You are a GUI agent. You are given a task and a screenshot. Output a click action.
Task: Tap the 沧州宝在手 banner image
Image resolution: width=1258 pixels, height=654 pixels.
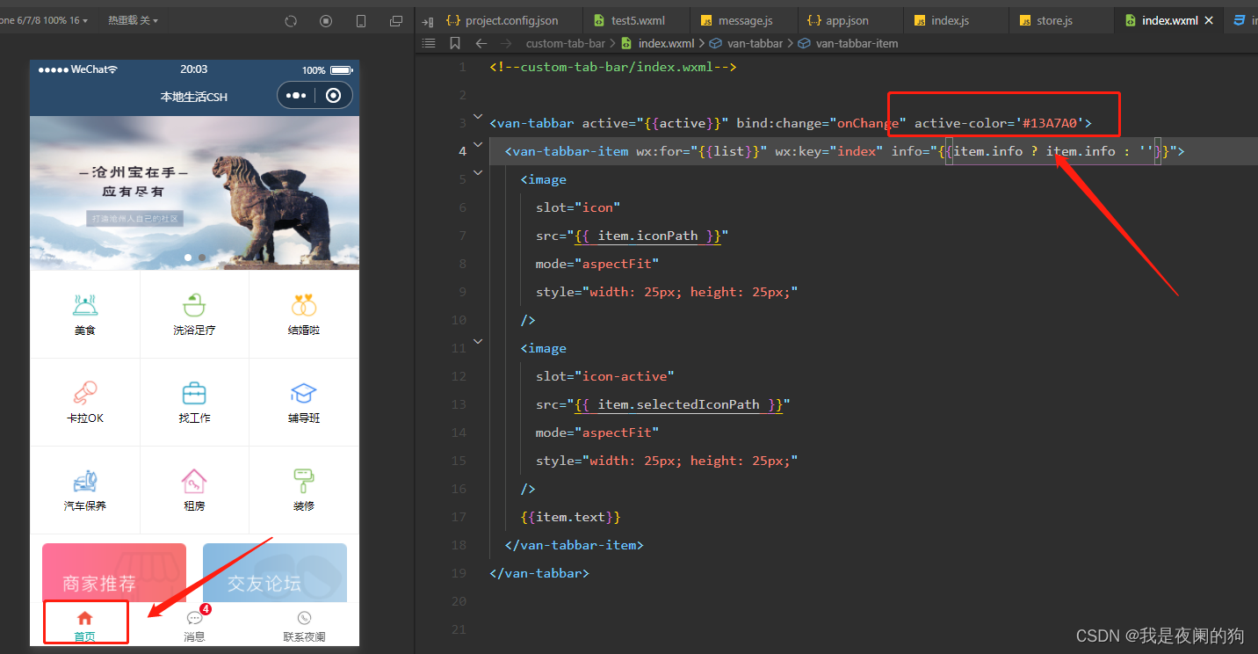pos(194,193)
